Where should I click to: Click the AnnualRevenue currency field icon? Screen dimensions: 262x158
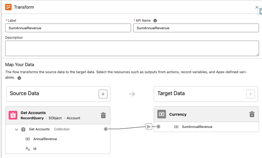coord(28,139)
